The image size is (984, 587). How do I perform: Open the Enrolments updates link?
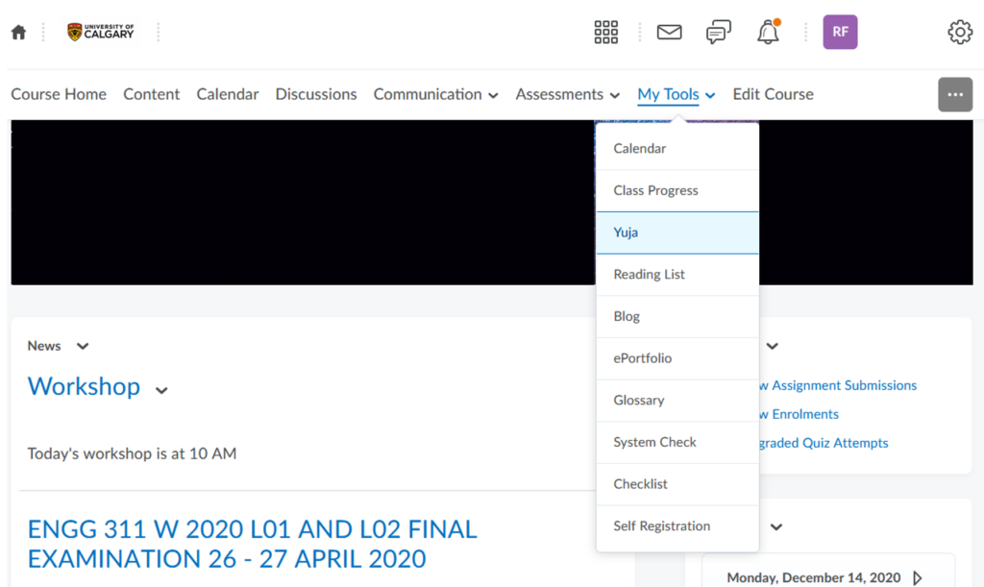(799, 414)
